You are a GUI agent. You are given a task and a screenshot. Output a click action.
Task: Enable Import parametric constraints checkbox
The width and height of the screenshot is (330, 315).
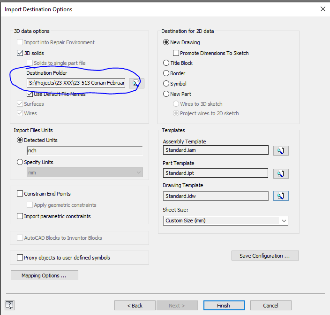pyautogui.click(x=20, y=216)
